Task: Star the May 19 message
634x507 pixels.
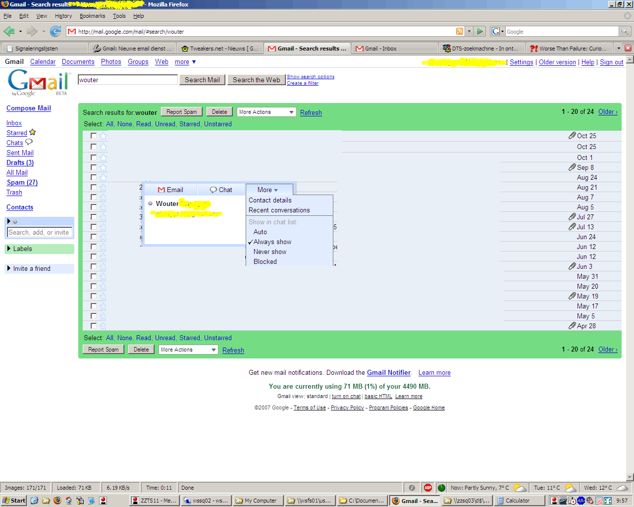Action: pos(103,296)
